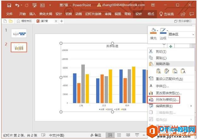Close the 第7章 document tab

(56, 21)
